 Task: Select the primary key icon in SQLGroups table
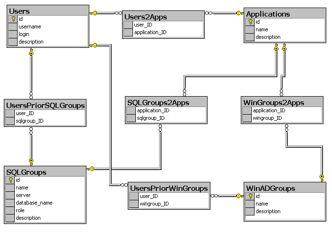click(x=10, y=180)
